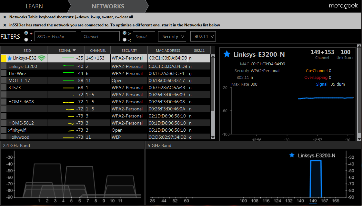
Task: Select the MOT-1-17 network row
Action: [106, 80]
